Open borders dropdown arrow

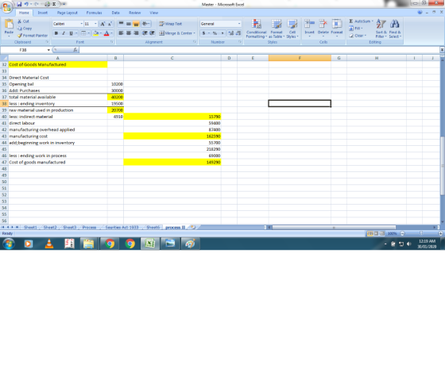[x=88, y=33]
